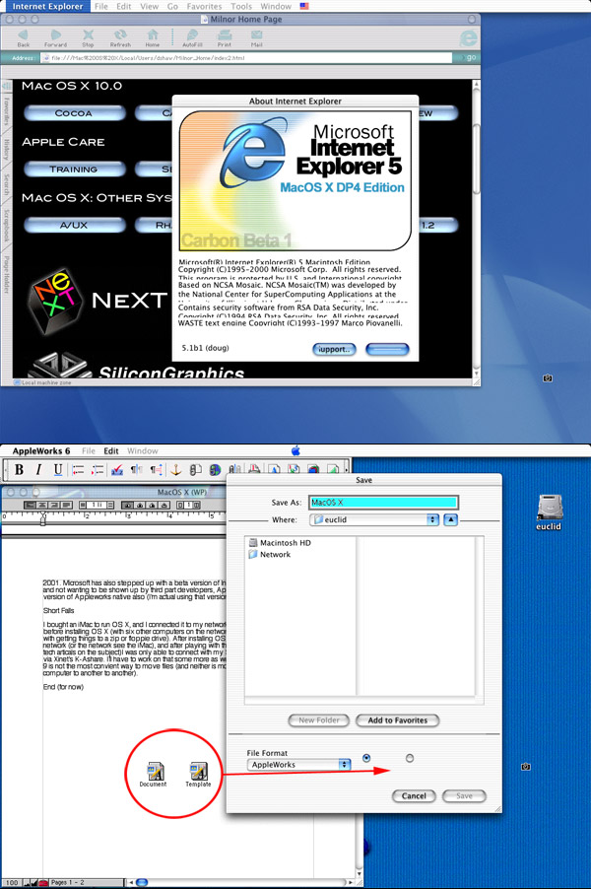Click the blue triangle button beside Where dropdown
Screen dimensions: 591x889
pos(450,519)
